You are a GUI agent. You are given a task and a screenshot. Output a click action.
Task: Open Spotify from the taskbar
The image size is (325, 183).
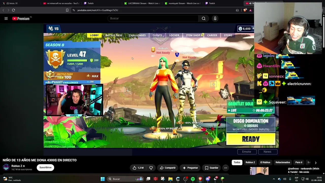coord(193,179)
